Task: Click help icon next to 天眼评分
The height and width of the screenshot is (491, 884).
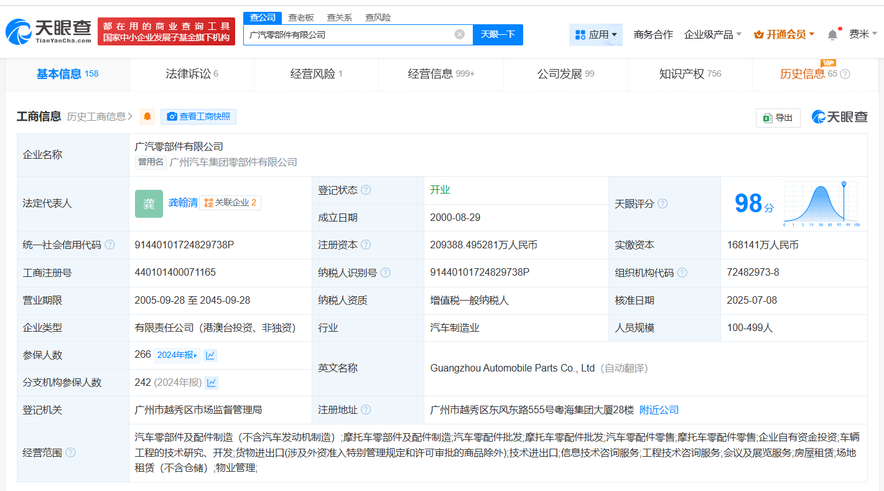Action: pos(663,203)
